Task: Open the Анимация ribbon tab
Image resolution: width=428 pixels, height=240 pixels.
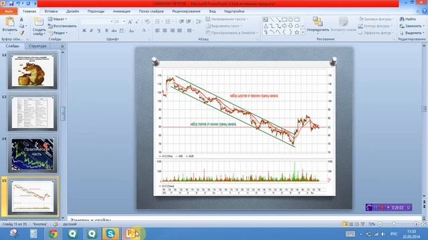Action: click(x=122, y=11)
